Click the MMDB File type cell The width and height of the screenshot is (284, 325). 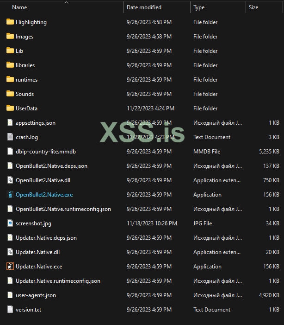(x=207, y=152)
